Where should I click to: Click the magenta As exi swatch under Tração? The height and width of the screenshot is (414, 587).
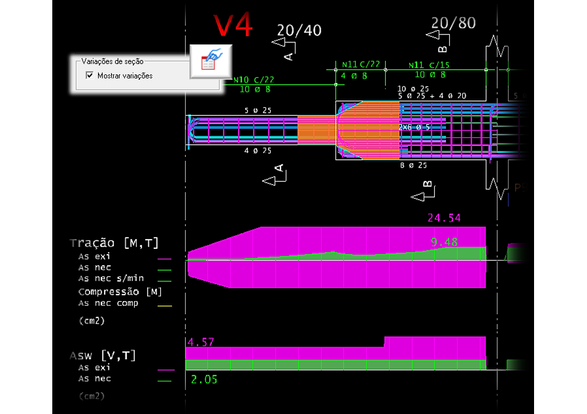pyautogui.click(x=164, y=257)
